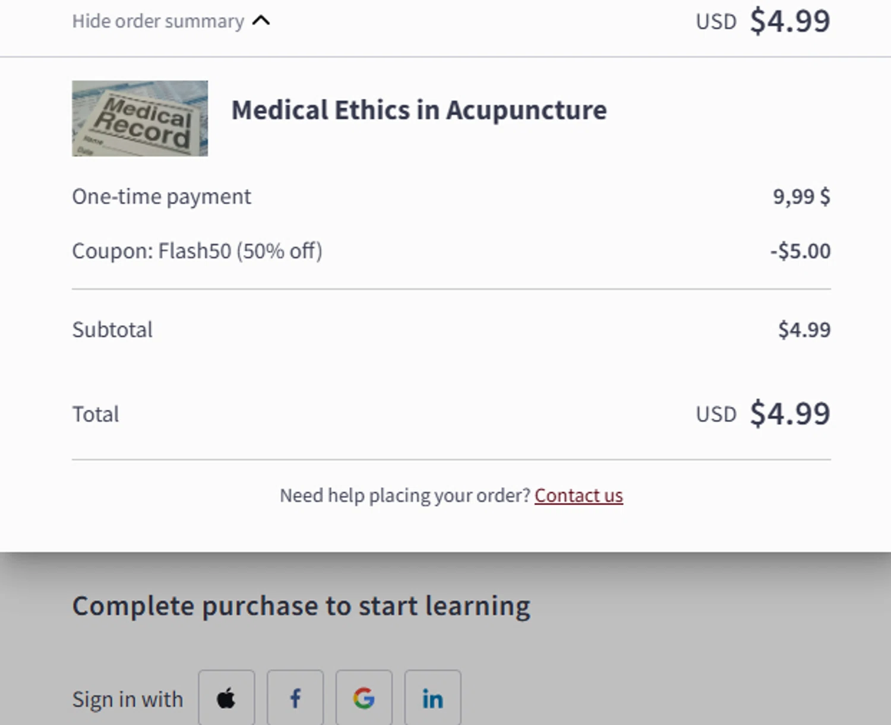Image resolution: width=891 pixels, height=725 pixels.
Task: Click the bottom Total USD $4.99
Action: (789, 414)
